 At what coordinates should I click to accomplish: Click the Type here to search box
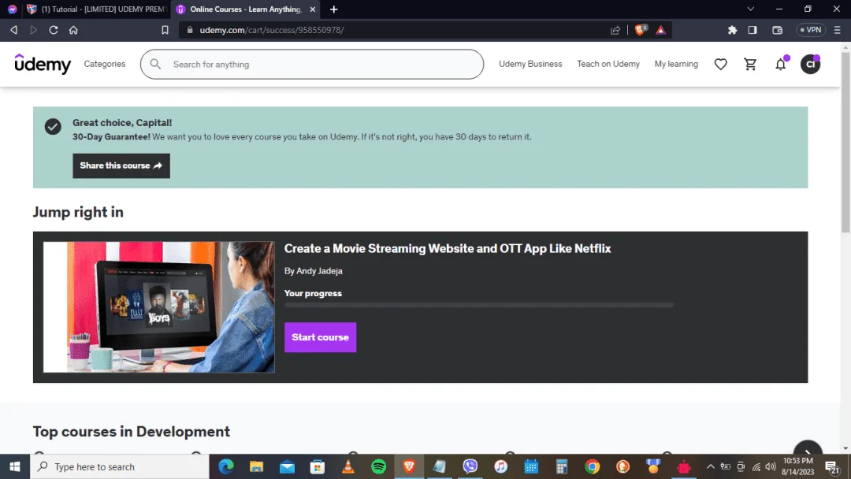point(120,466)
